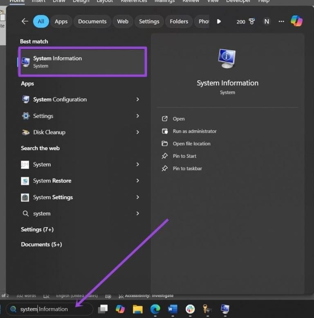Open System Information taskbar icon
This screenshot has height=318, width=314.
point(225,309)
